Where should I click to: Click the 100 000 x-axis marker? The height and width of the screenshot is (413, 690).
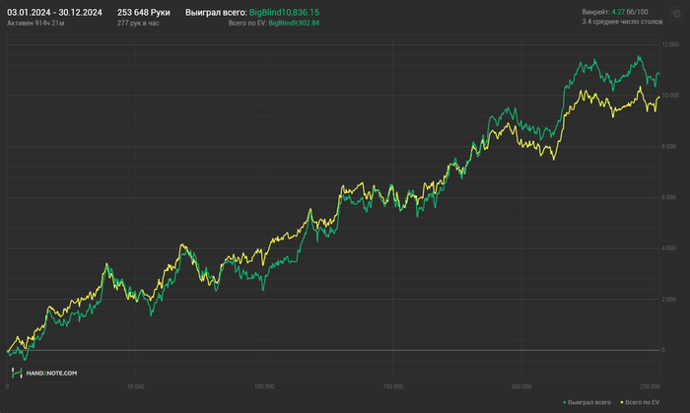coord(263,386)
